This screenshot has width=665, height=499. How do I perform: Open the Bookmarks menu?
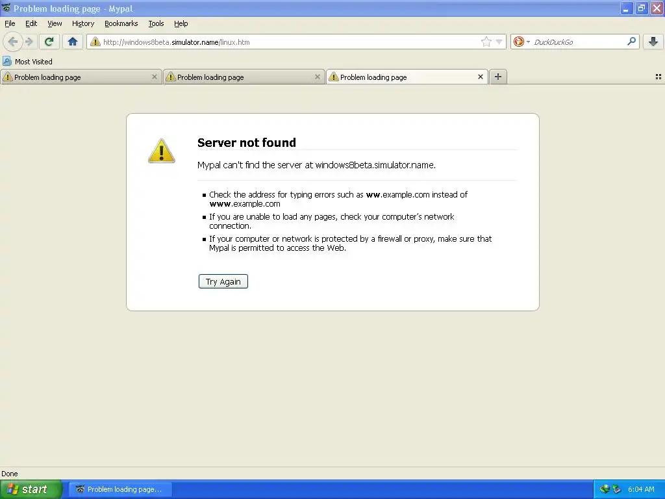coord(121,23)
